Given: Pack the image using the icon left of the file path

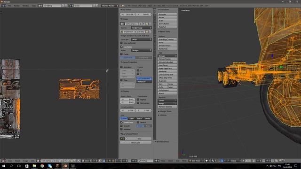Looking at the screenshot, I should click(121, 31).
